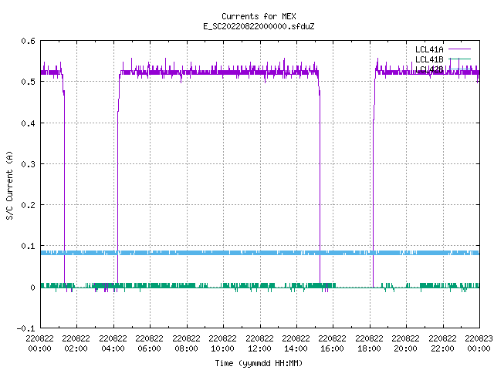Click the y-axis tick value 0.1
Screen dimensions: 494x370
pos(28,246)
